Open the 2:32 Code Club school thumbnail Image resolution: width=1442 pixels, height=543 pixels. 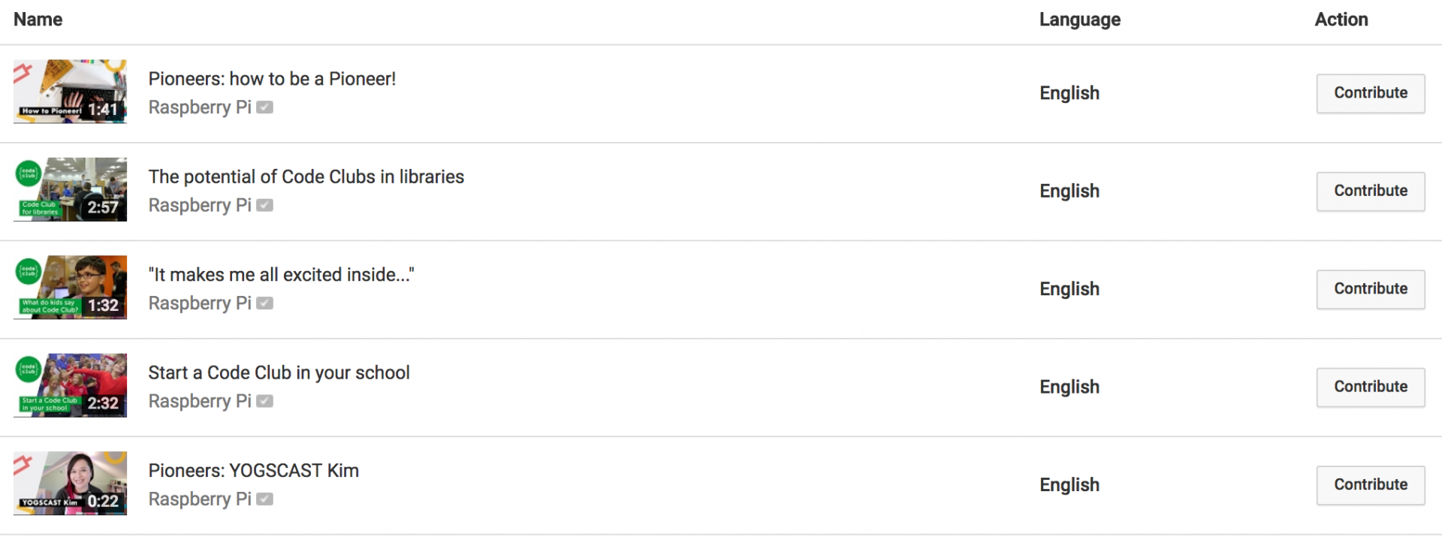tap(70, 385)
